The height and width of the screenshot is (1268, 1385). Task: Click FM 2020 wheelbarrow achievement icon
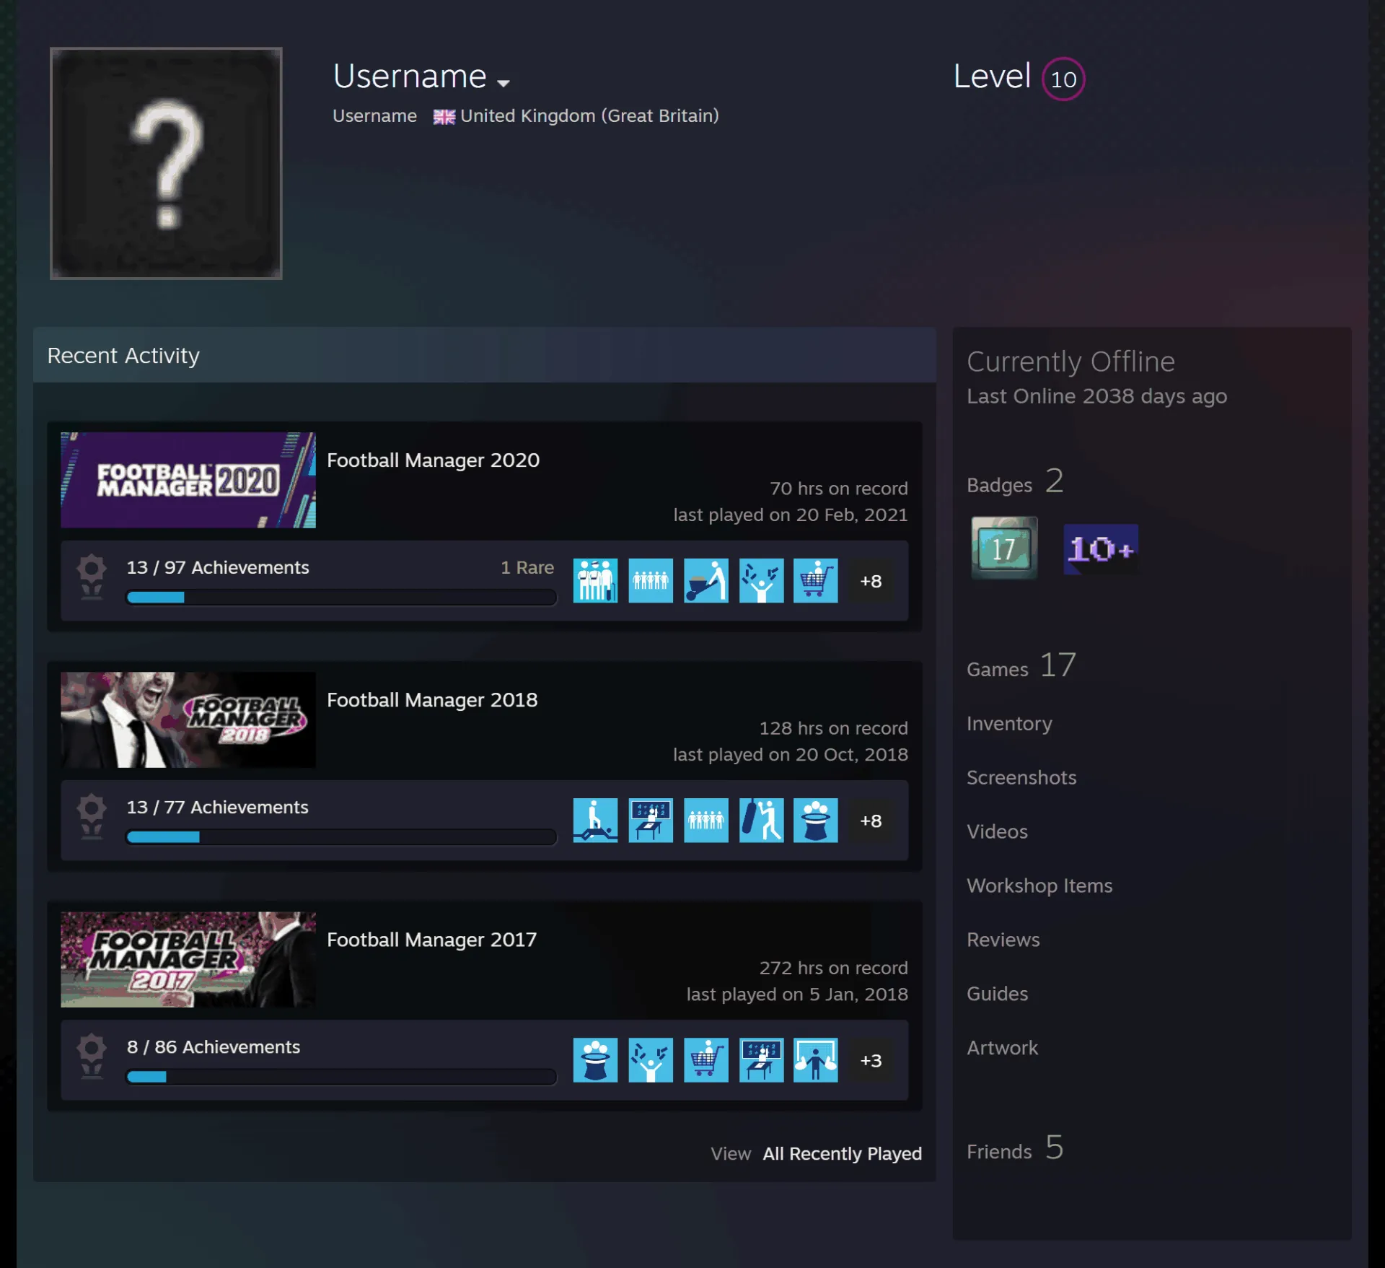[x=706, y=580]
